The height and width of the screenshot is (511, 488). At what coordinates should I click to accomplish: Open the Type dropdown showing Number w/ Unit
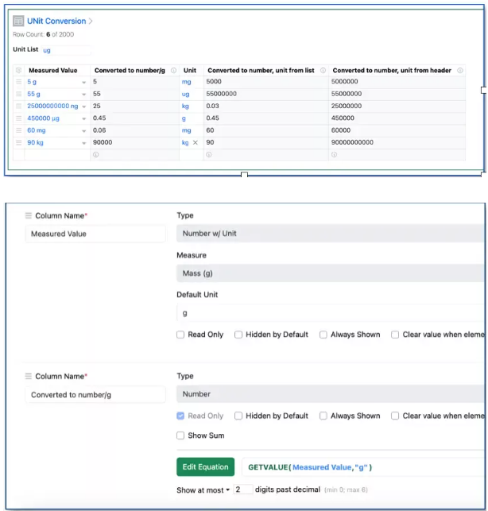tap(330, 234)
